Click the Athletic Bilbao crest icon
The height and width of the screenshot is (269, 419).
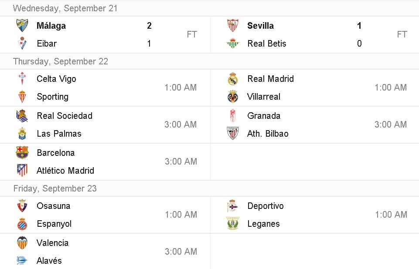tap(233, 134)
